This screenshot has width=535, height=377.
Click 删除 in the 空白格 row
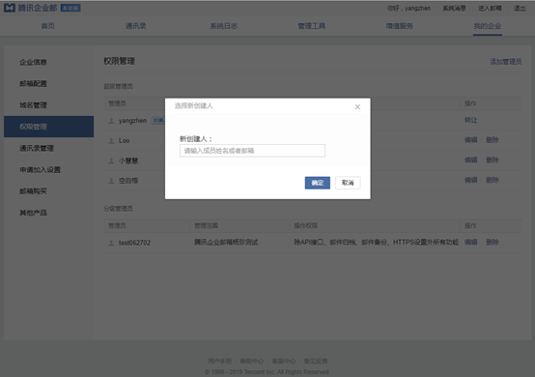tap(493, 180)
